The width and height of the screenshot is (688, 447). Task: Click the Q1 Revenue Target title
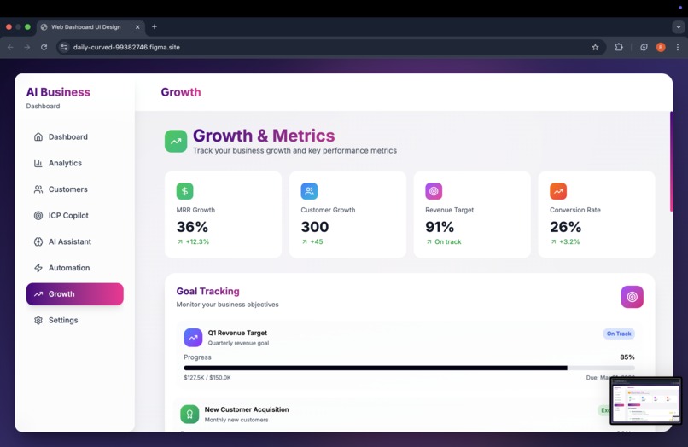[237, 333]
